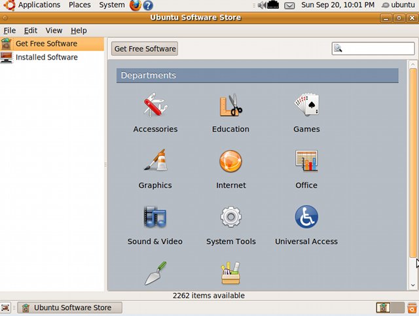Click the volume speaker icon

coord(262,5)
